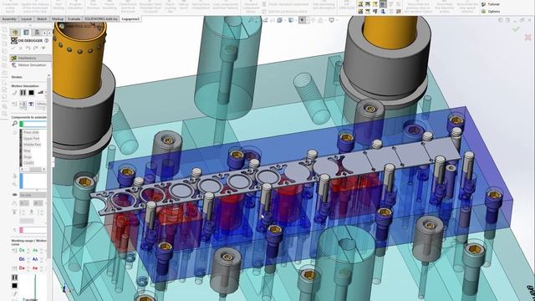Click the stop button under working range
This screenshot has width=535, height=301.
[15, 285]
